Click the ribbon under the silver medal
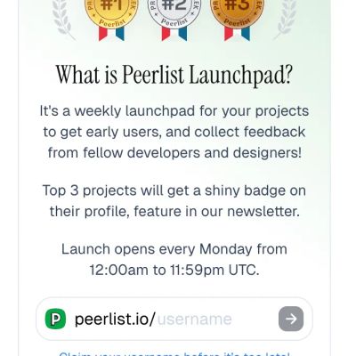 tap(174, 34)
